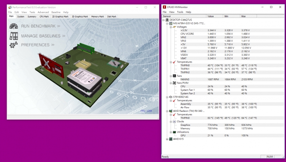
Task: Switch to the Disk Mark tab
Action: tap(112, 16)
